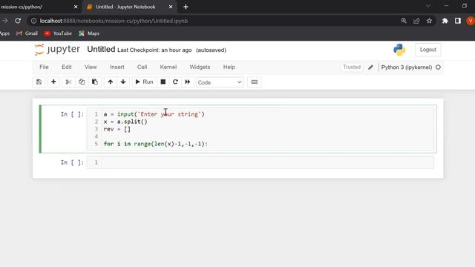Click the Logout button

click(x=427, y=50)
